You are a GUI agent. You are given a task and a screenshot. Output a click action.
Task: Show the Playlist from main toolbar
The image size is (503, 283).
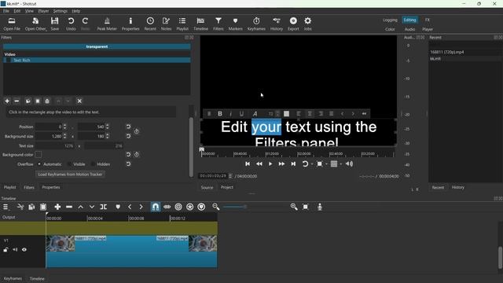tap(182, 24)
